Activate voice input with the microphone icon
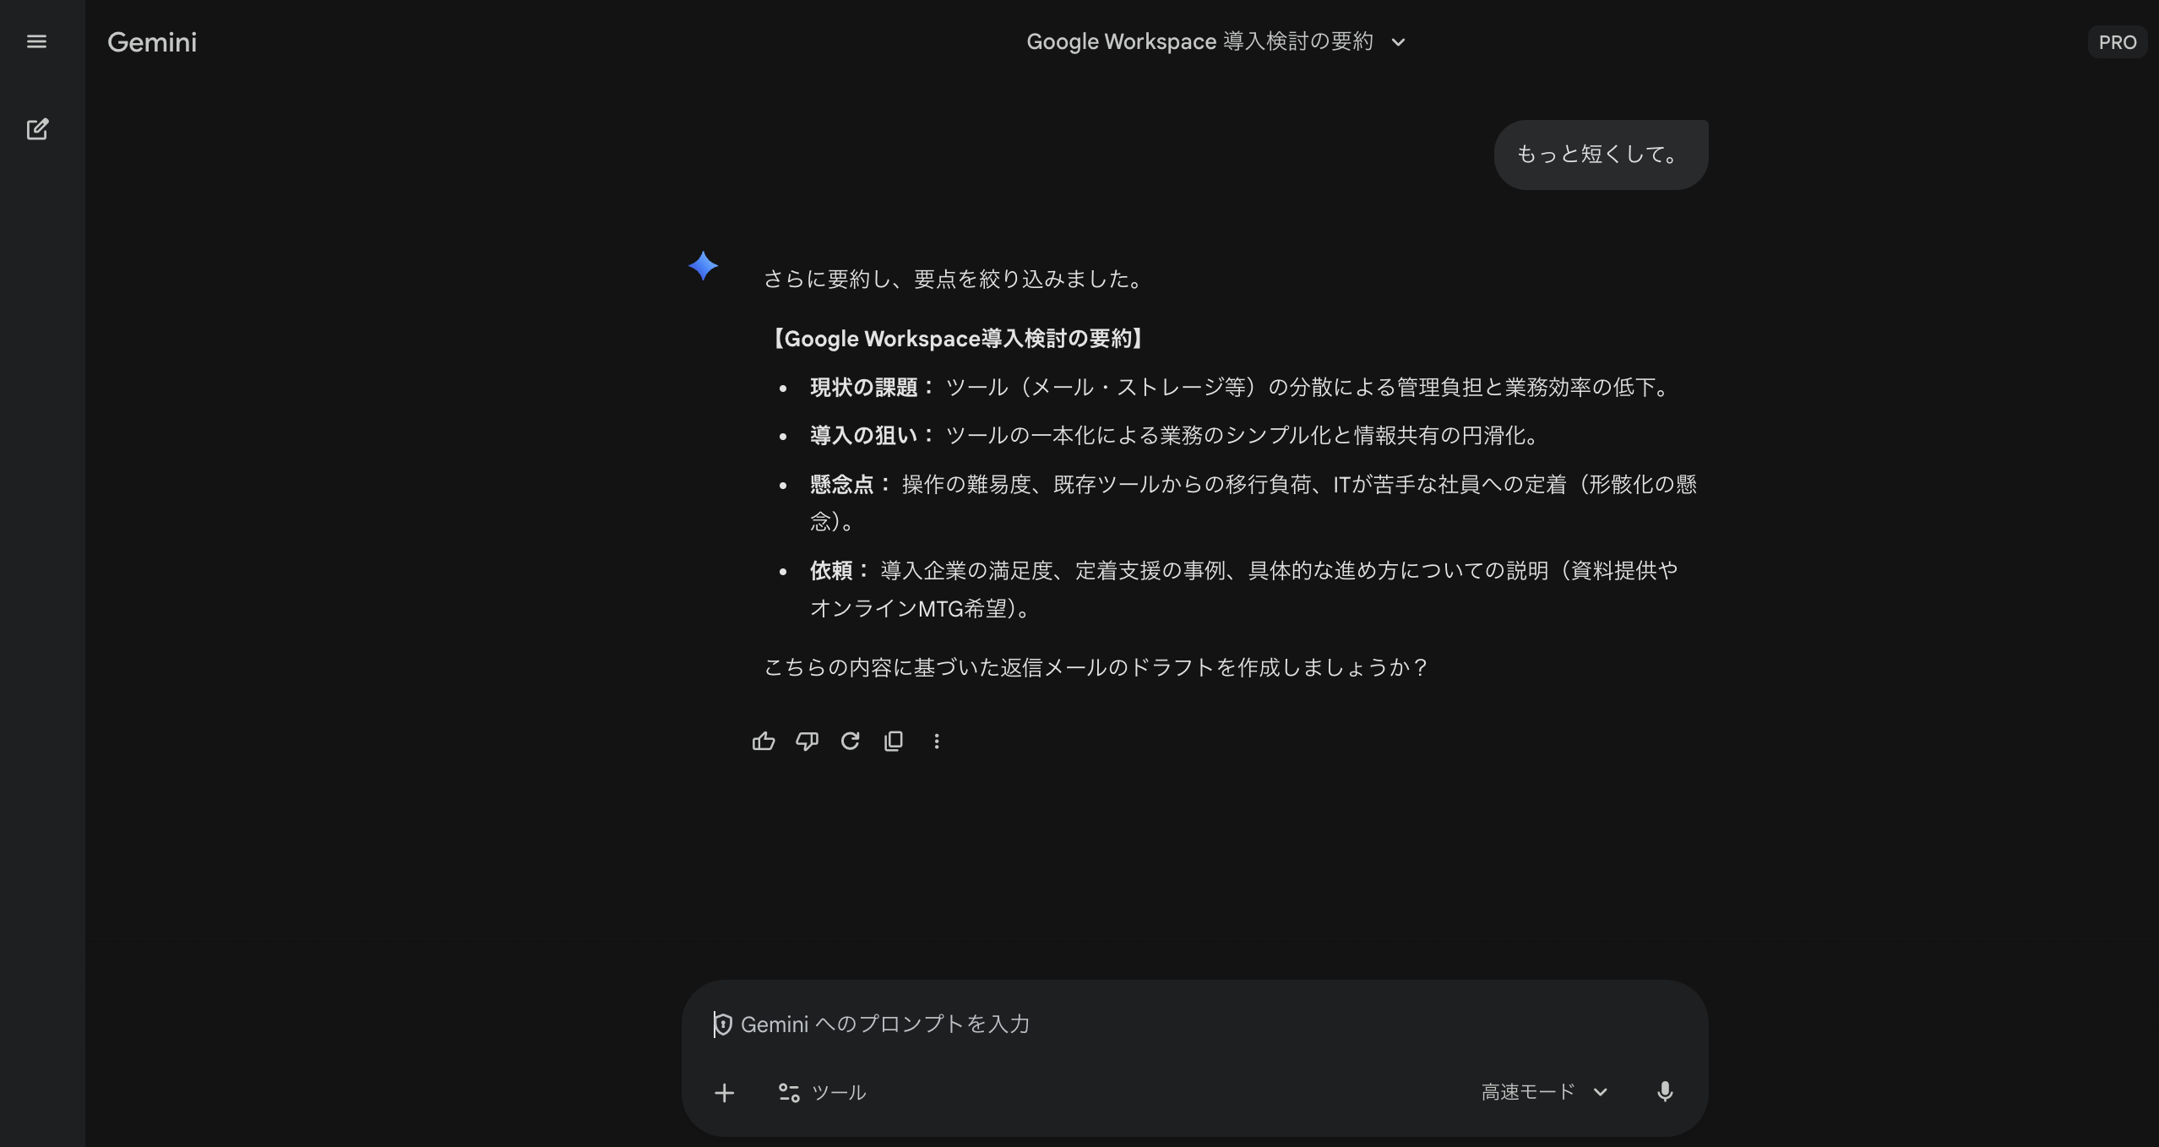The height and width of the screenshot is (1147, 2159). click(x=1665, y=1091)
